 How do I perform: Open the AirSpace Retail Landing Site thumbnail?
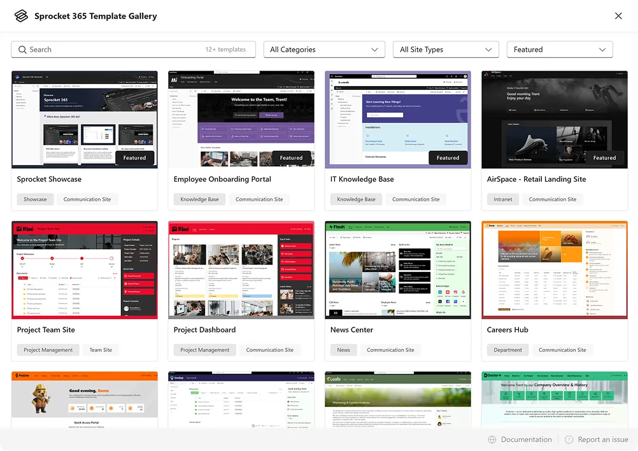555,120
